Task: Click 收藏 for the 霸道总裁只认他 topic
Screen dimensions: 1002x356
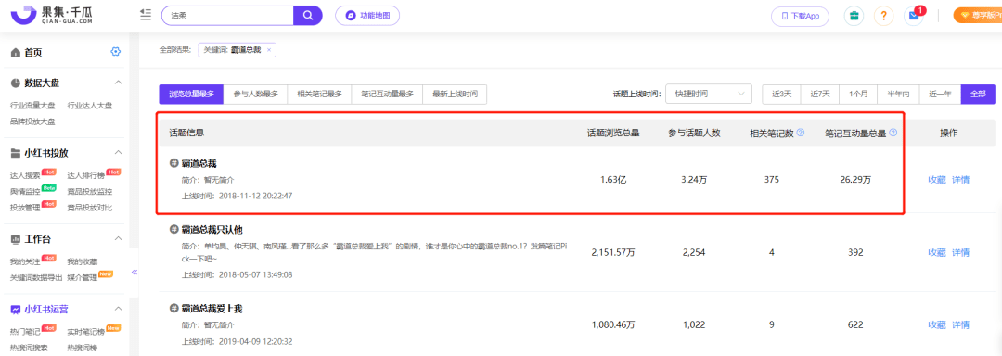Action: 937,253
